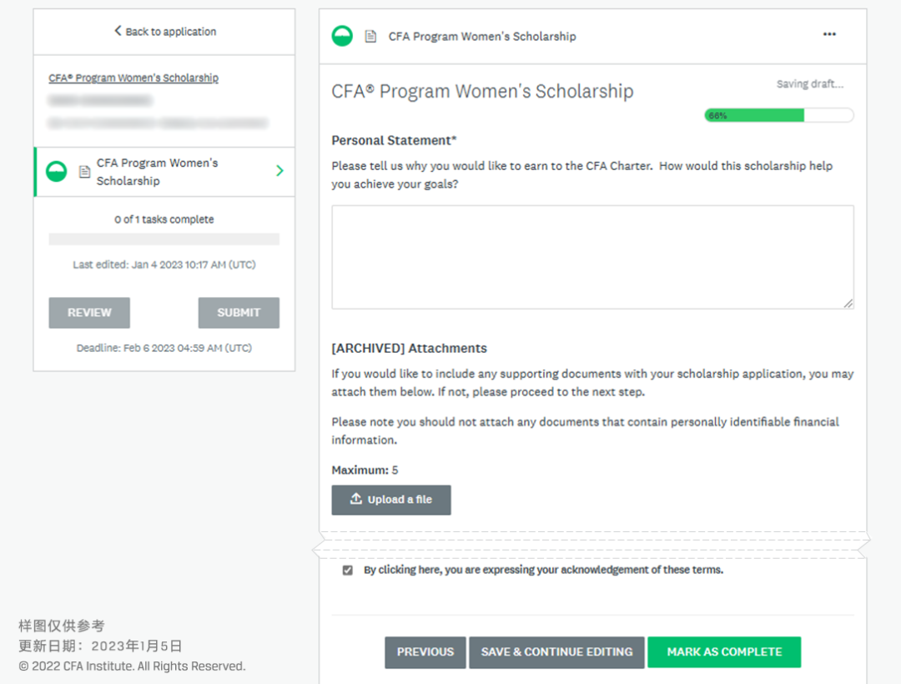Expand sidebar task with green chevron arrow

[279, 170]
